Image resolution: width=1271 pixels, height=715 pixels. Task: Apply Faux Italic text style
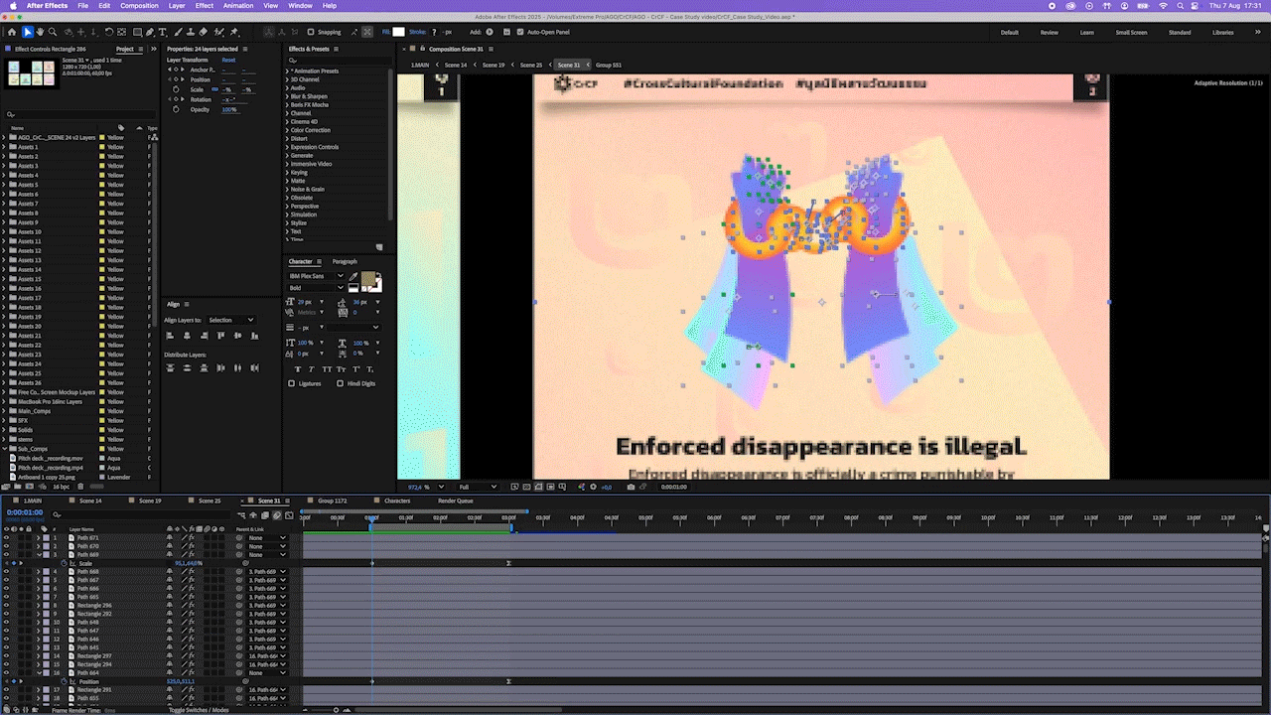(x=312, y=368)
